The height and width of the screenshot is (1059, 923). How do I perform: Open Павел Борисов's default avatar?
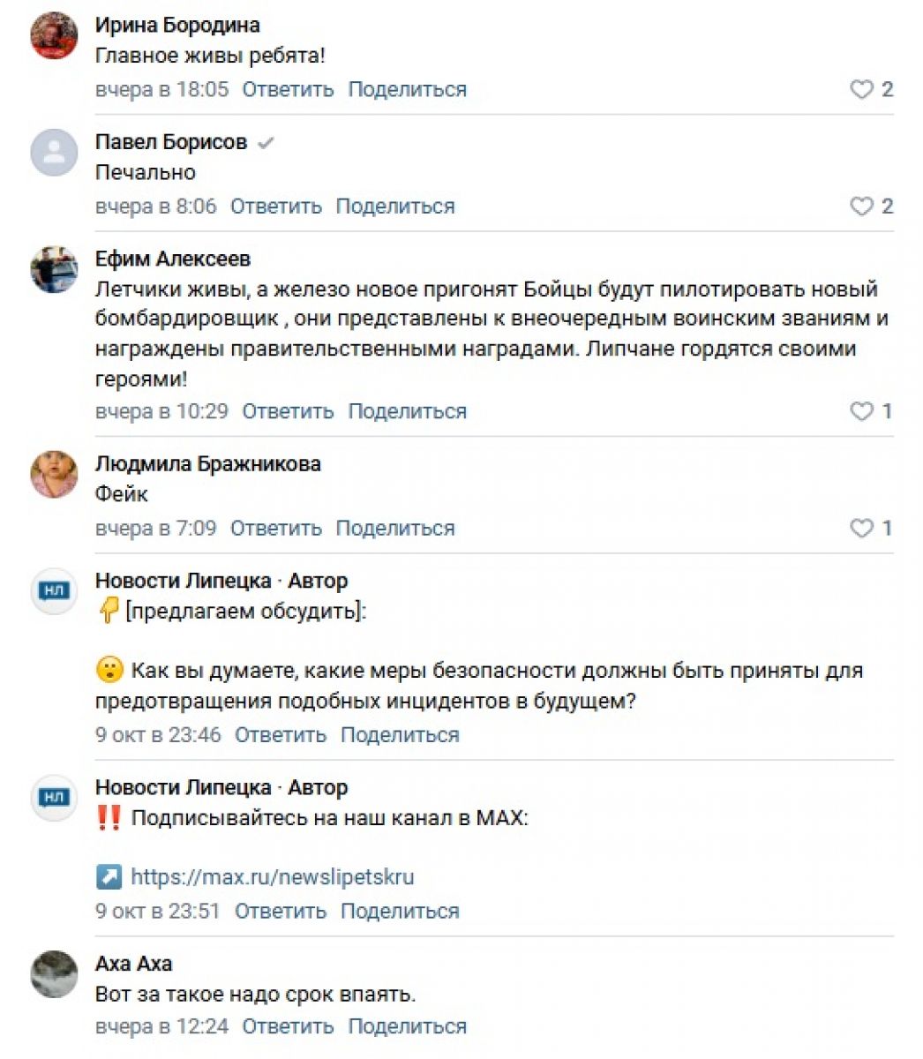coord(55,153)
